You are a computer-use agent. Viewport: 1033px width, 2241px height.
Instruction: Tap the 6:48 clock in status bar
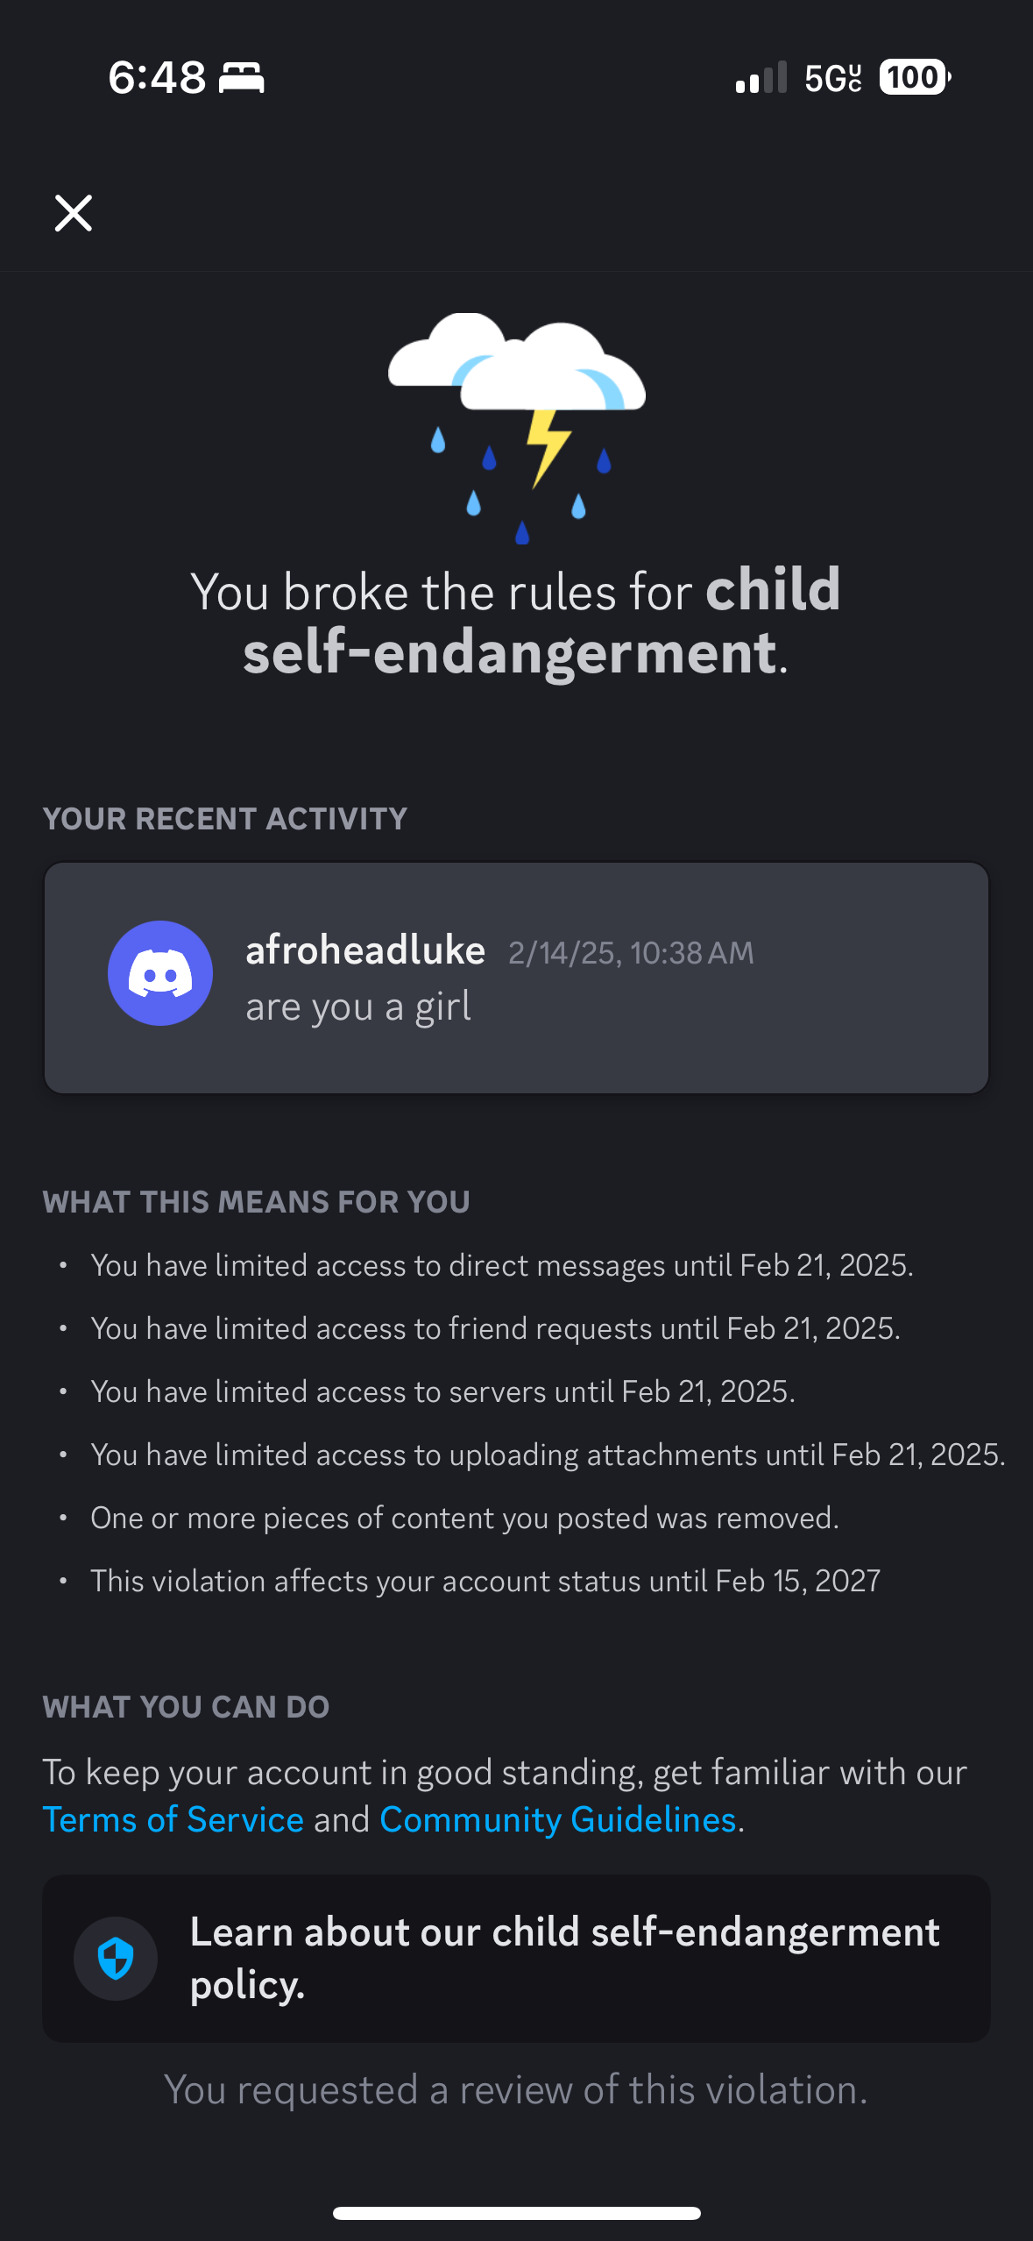pyautogui.click(x=157, y=77)
